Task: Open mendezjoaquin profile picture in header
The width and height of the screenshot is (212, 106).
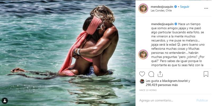Action: coord(143,8)
